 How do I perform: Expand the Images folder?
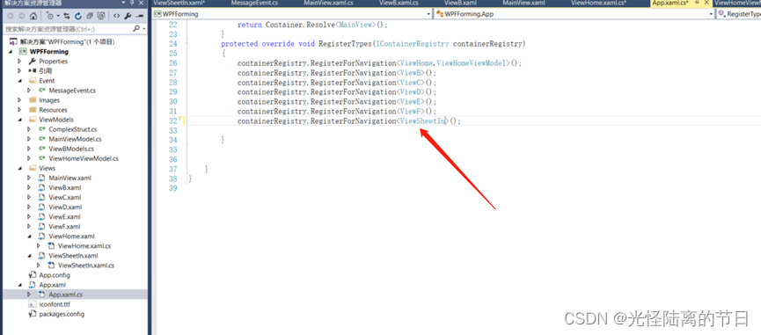point(19,100)
